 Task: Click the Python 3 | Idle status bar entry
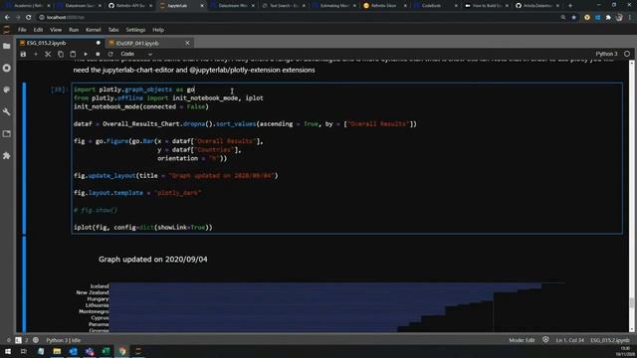click(x=63, y=340)
